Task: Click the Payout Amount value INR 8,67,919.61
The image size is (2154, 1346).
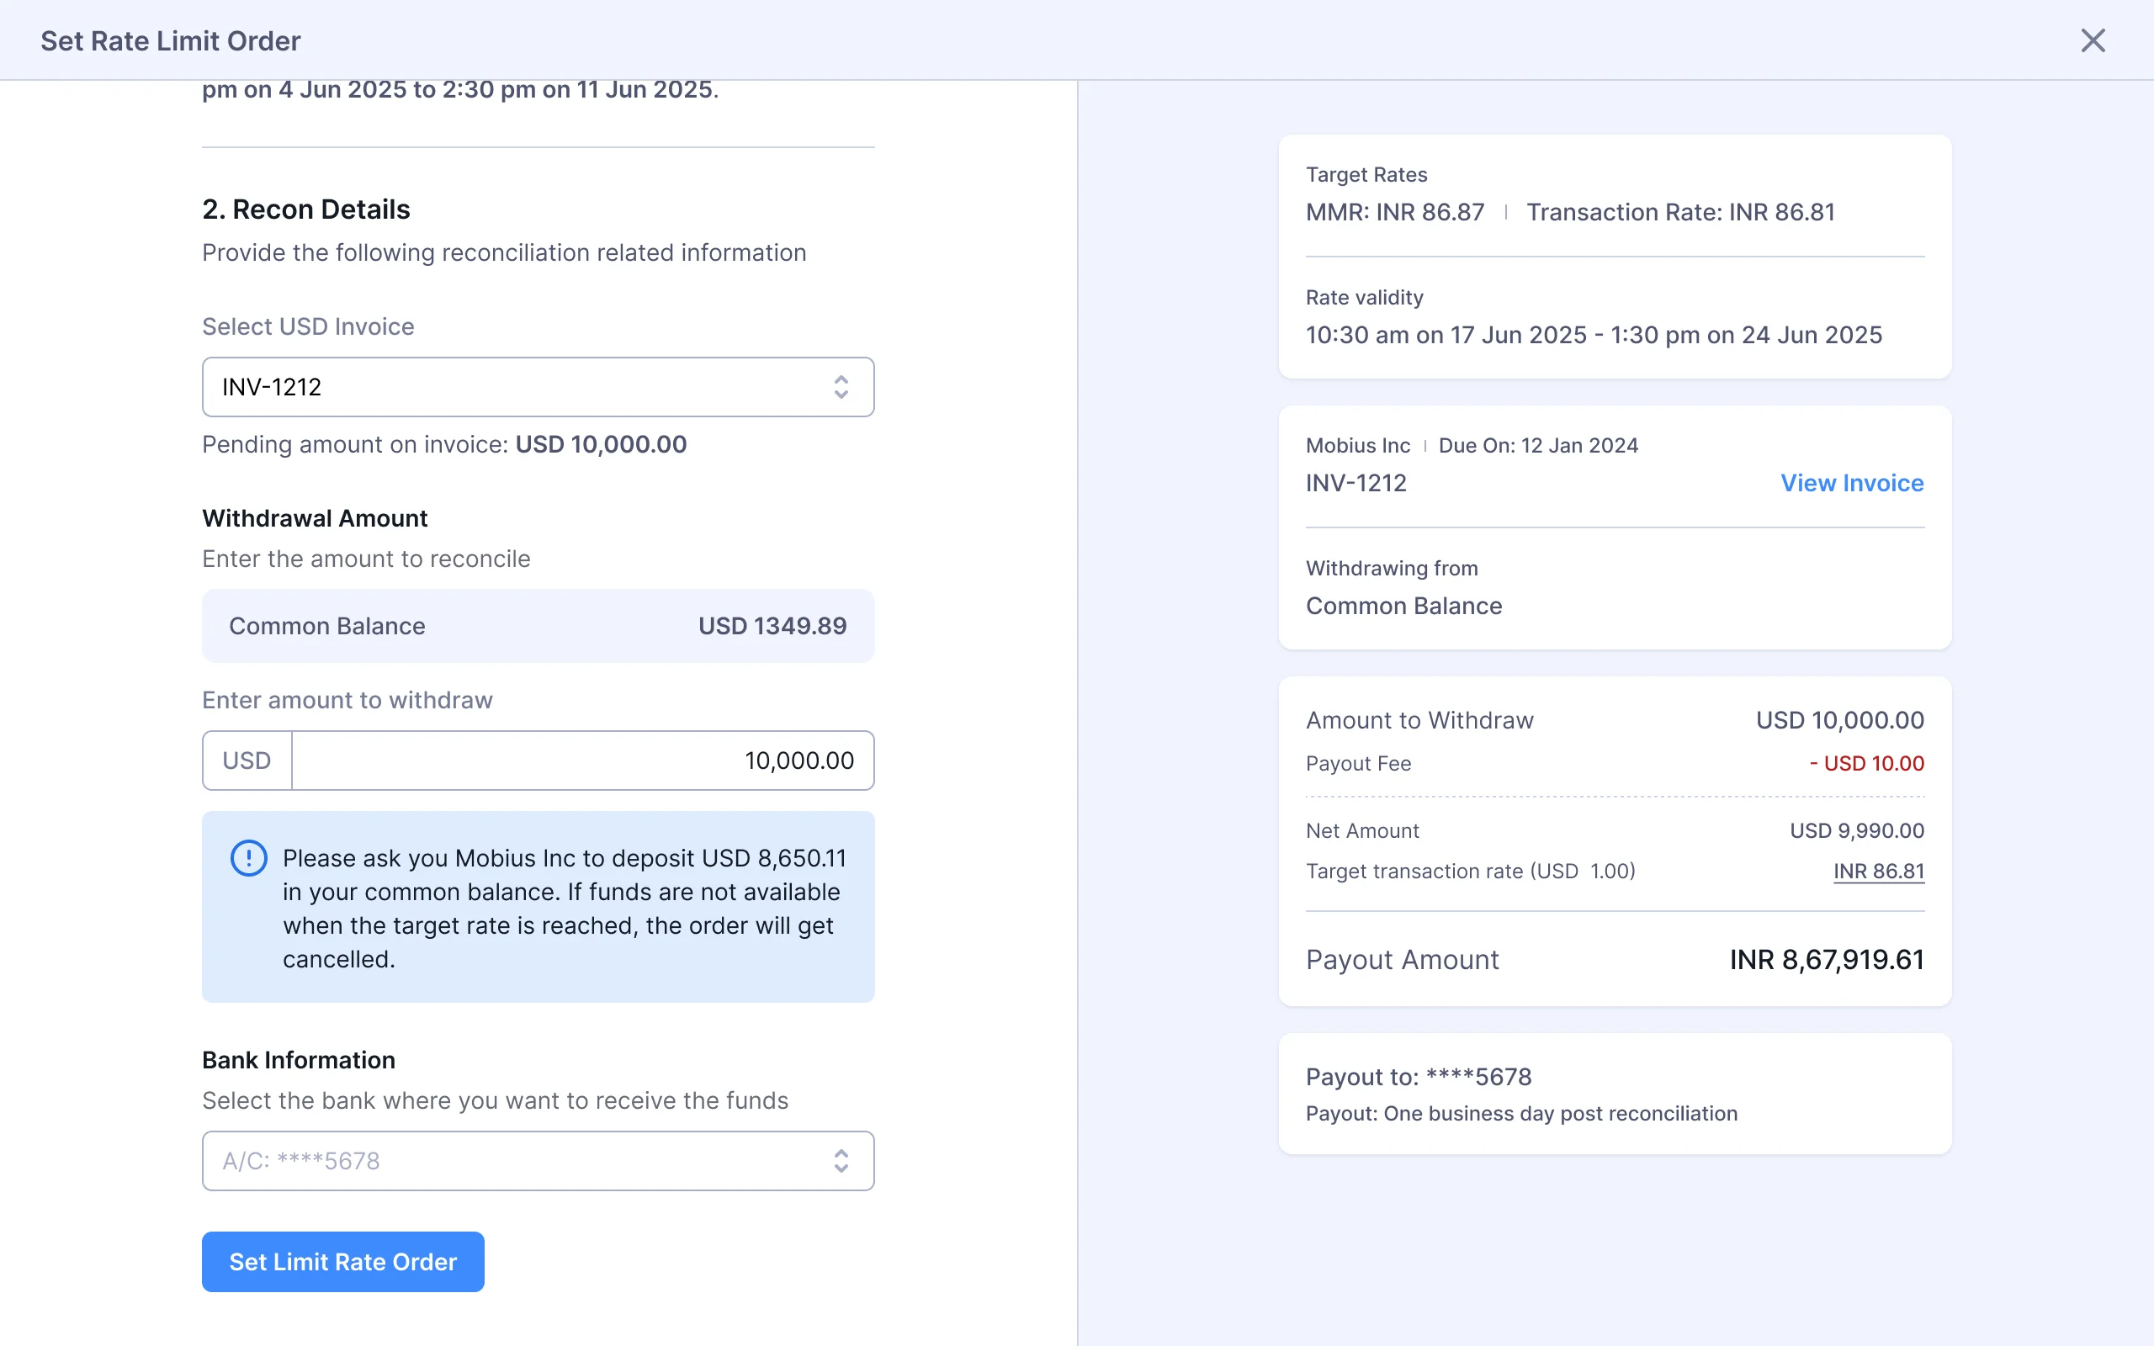Action: click(1826, 959)
